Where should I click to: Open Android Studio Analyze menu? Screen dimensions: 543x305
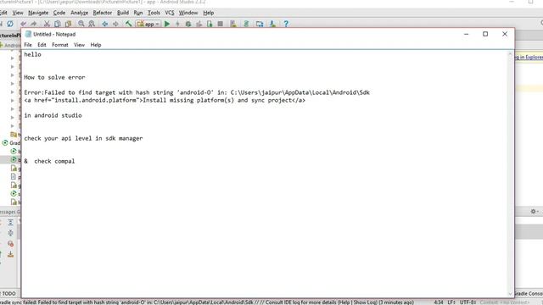(x=79, y=13)
